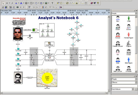Click the circular layout icon in toolbar
Viewport: 138px width, 95px height.
[61, 3]
